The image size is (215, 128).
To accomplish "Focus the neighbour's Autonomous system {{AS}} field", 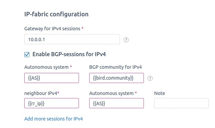I will coord(117,103).
